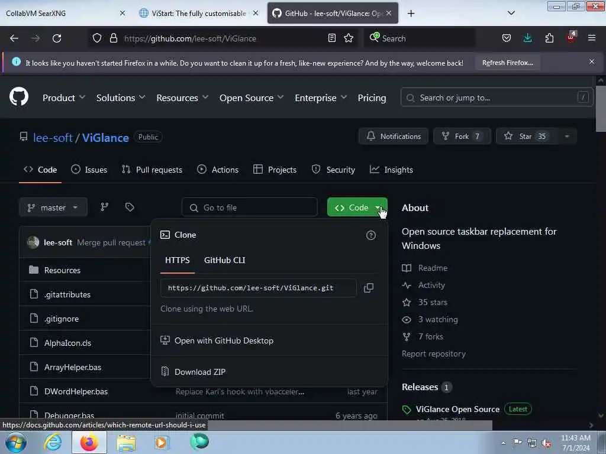
Task: Select GitHub CLI clone tab
Action: click(x=224, y=260)
